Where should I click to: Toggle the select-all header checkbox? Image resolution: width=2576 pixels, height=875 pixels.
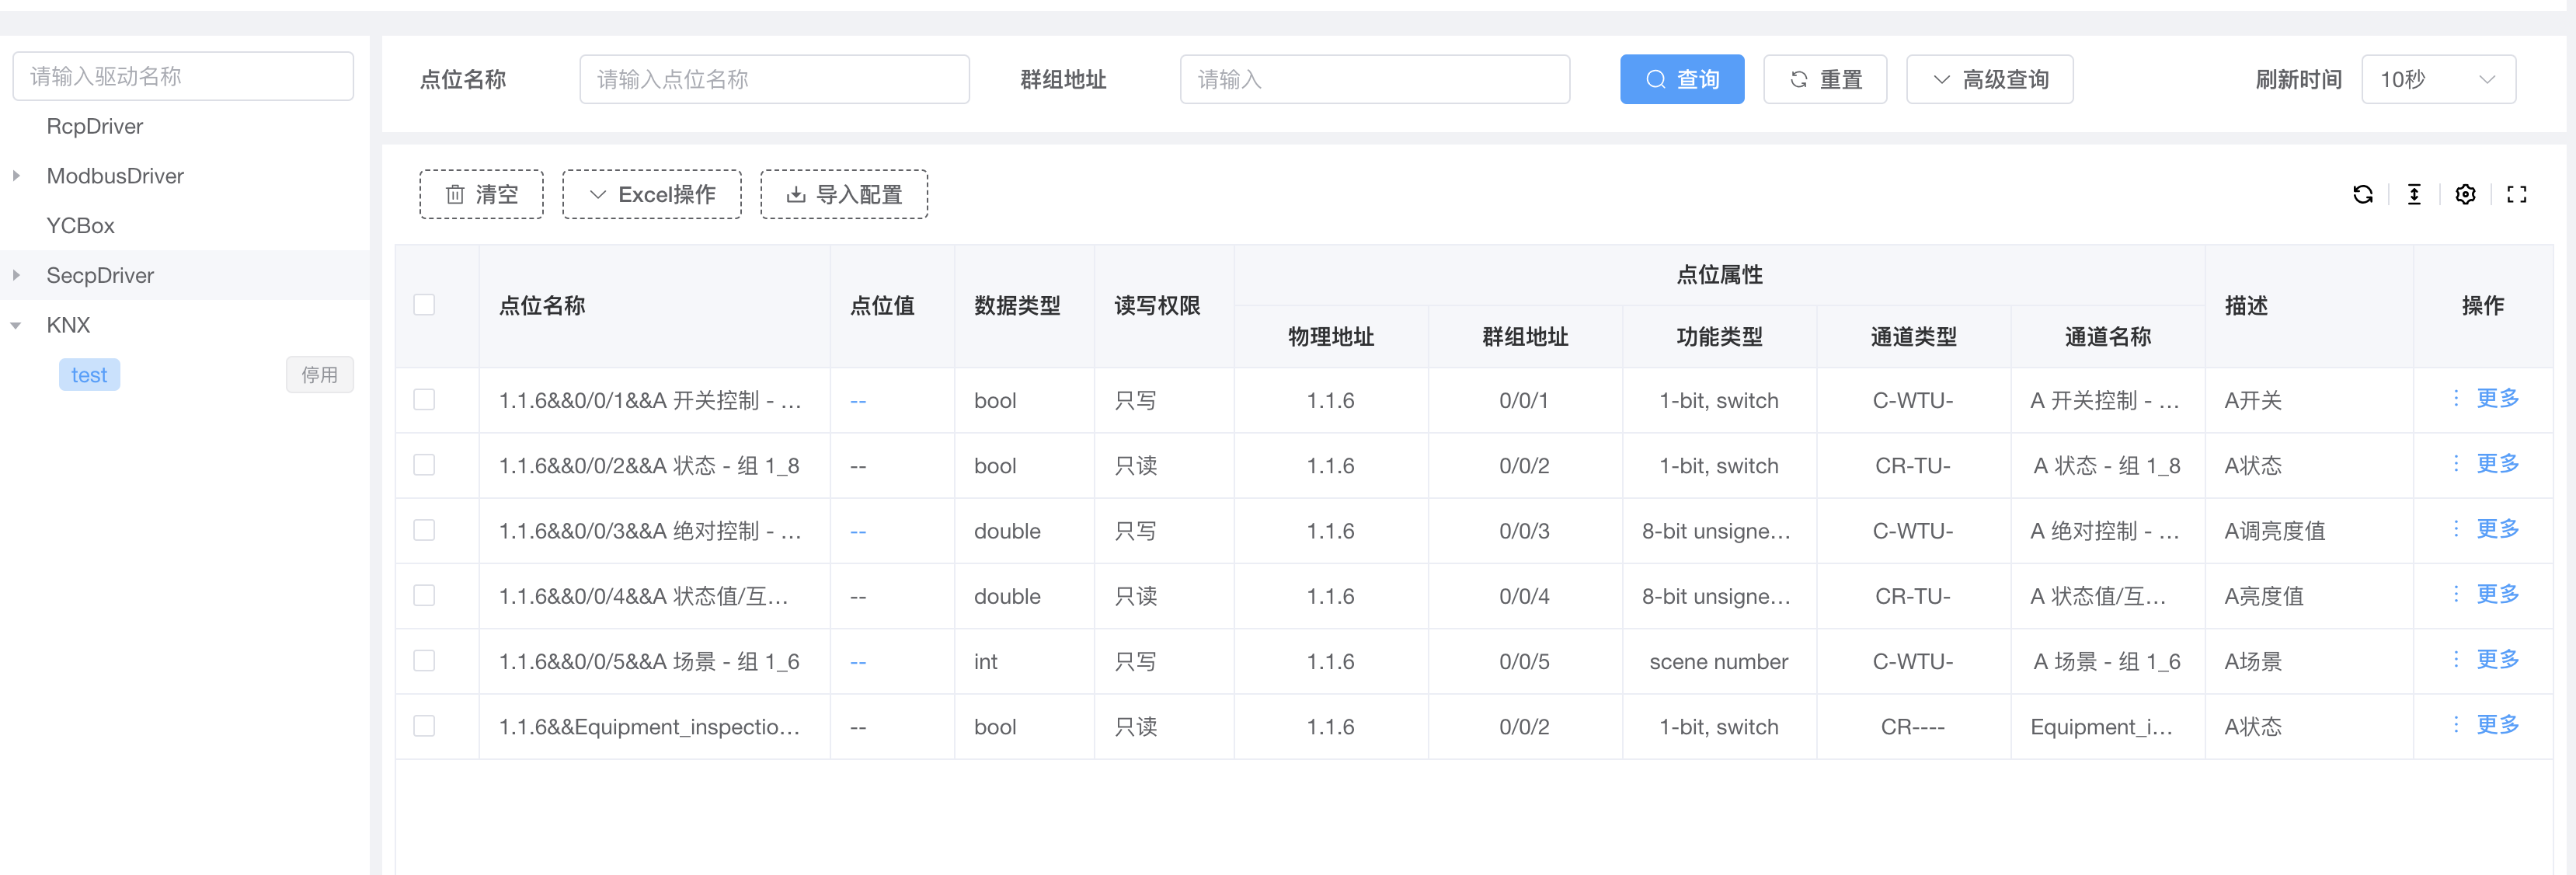[424, 305]
